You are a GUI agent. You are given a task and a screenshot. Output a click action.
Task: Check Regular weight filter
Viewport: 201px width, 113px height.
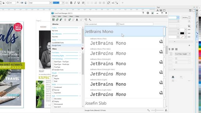click(x=53, y=78)
